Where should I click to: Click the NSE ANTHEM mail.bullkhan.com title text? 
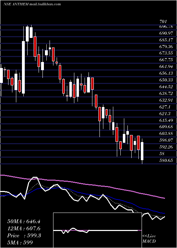[x=32, y=4]
